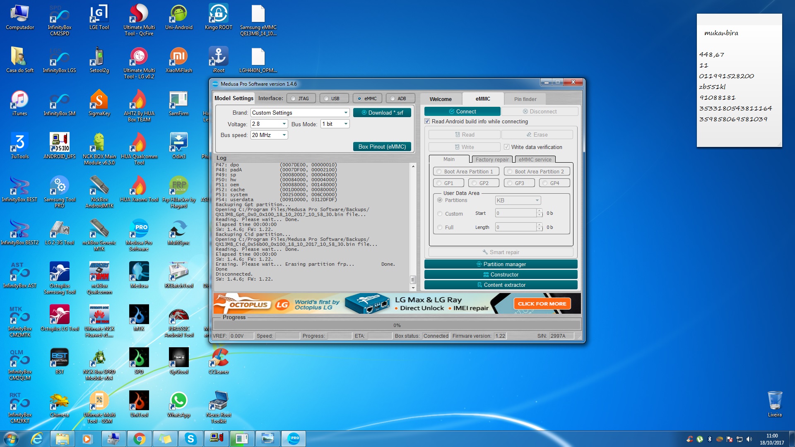The width and height of the screenshot is (795, 447).
Task: Select the USB interface option
Action: click(x=334, y=99)
